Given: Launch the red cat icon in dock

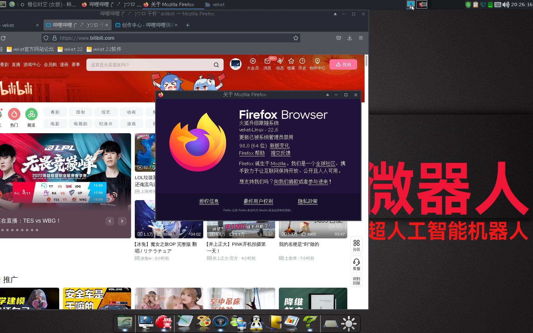Looking at the screenshot, I should coord(163,323).
